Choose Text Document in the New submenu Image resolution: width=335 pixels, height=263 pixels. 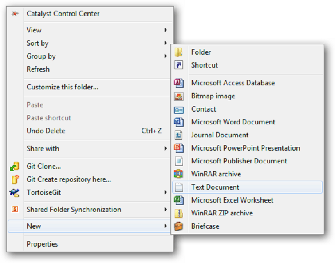coord(215,187)
